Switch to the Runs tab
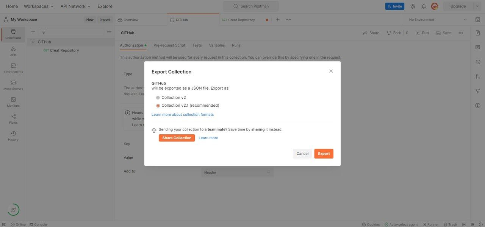Screen dimensions: 485x227 [236, 45]
